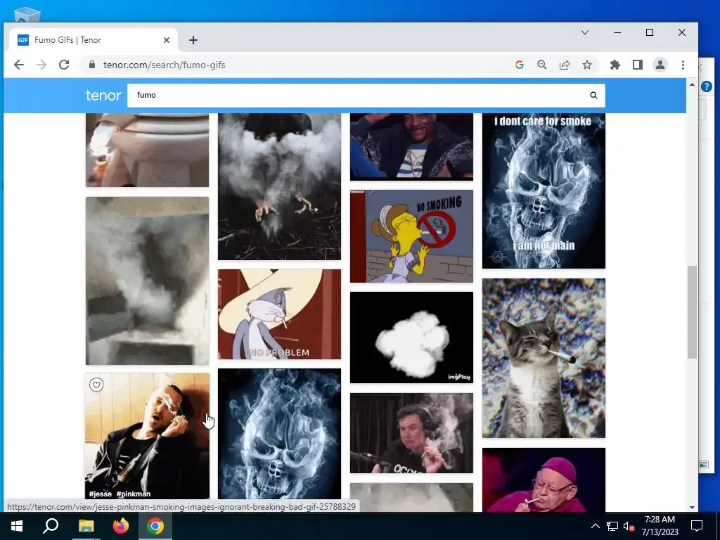Open the toilet GIF in first column

point(147,150)
